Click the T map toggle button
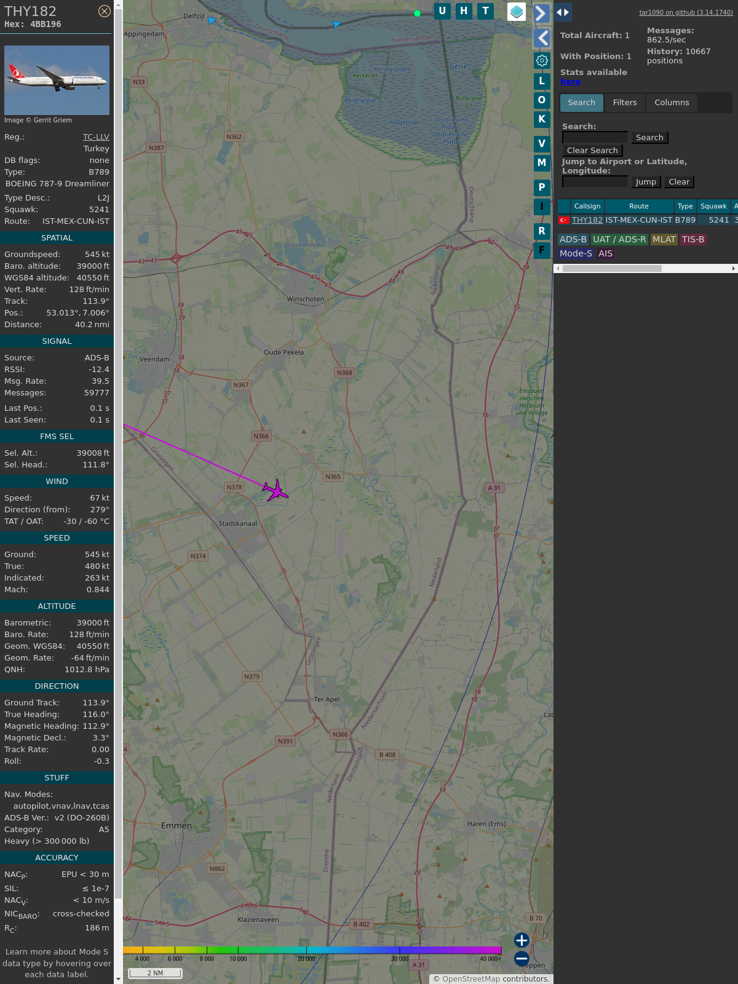Viewport: 738px width, 984px height. coord(486,11)
